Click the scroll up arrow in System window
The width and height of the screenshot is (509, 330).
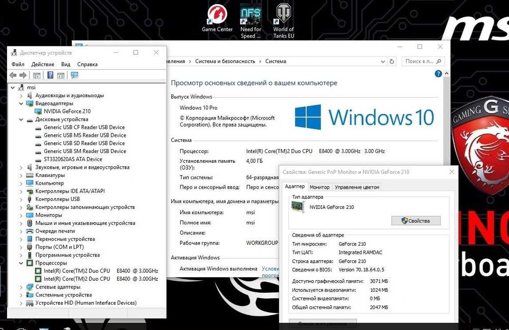[447, 74]
